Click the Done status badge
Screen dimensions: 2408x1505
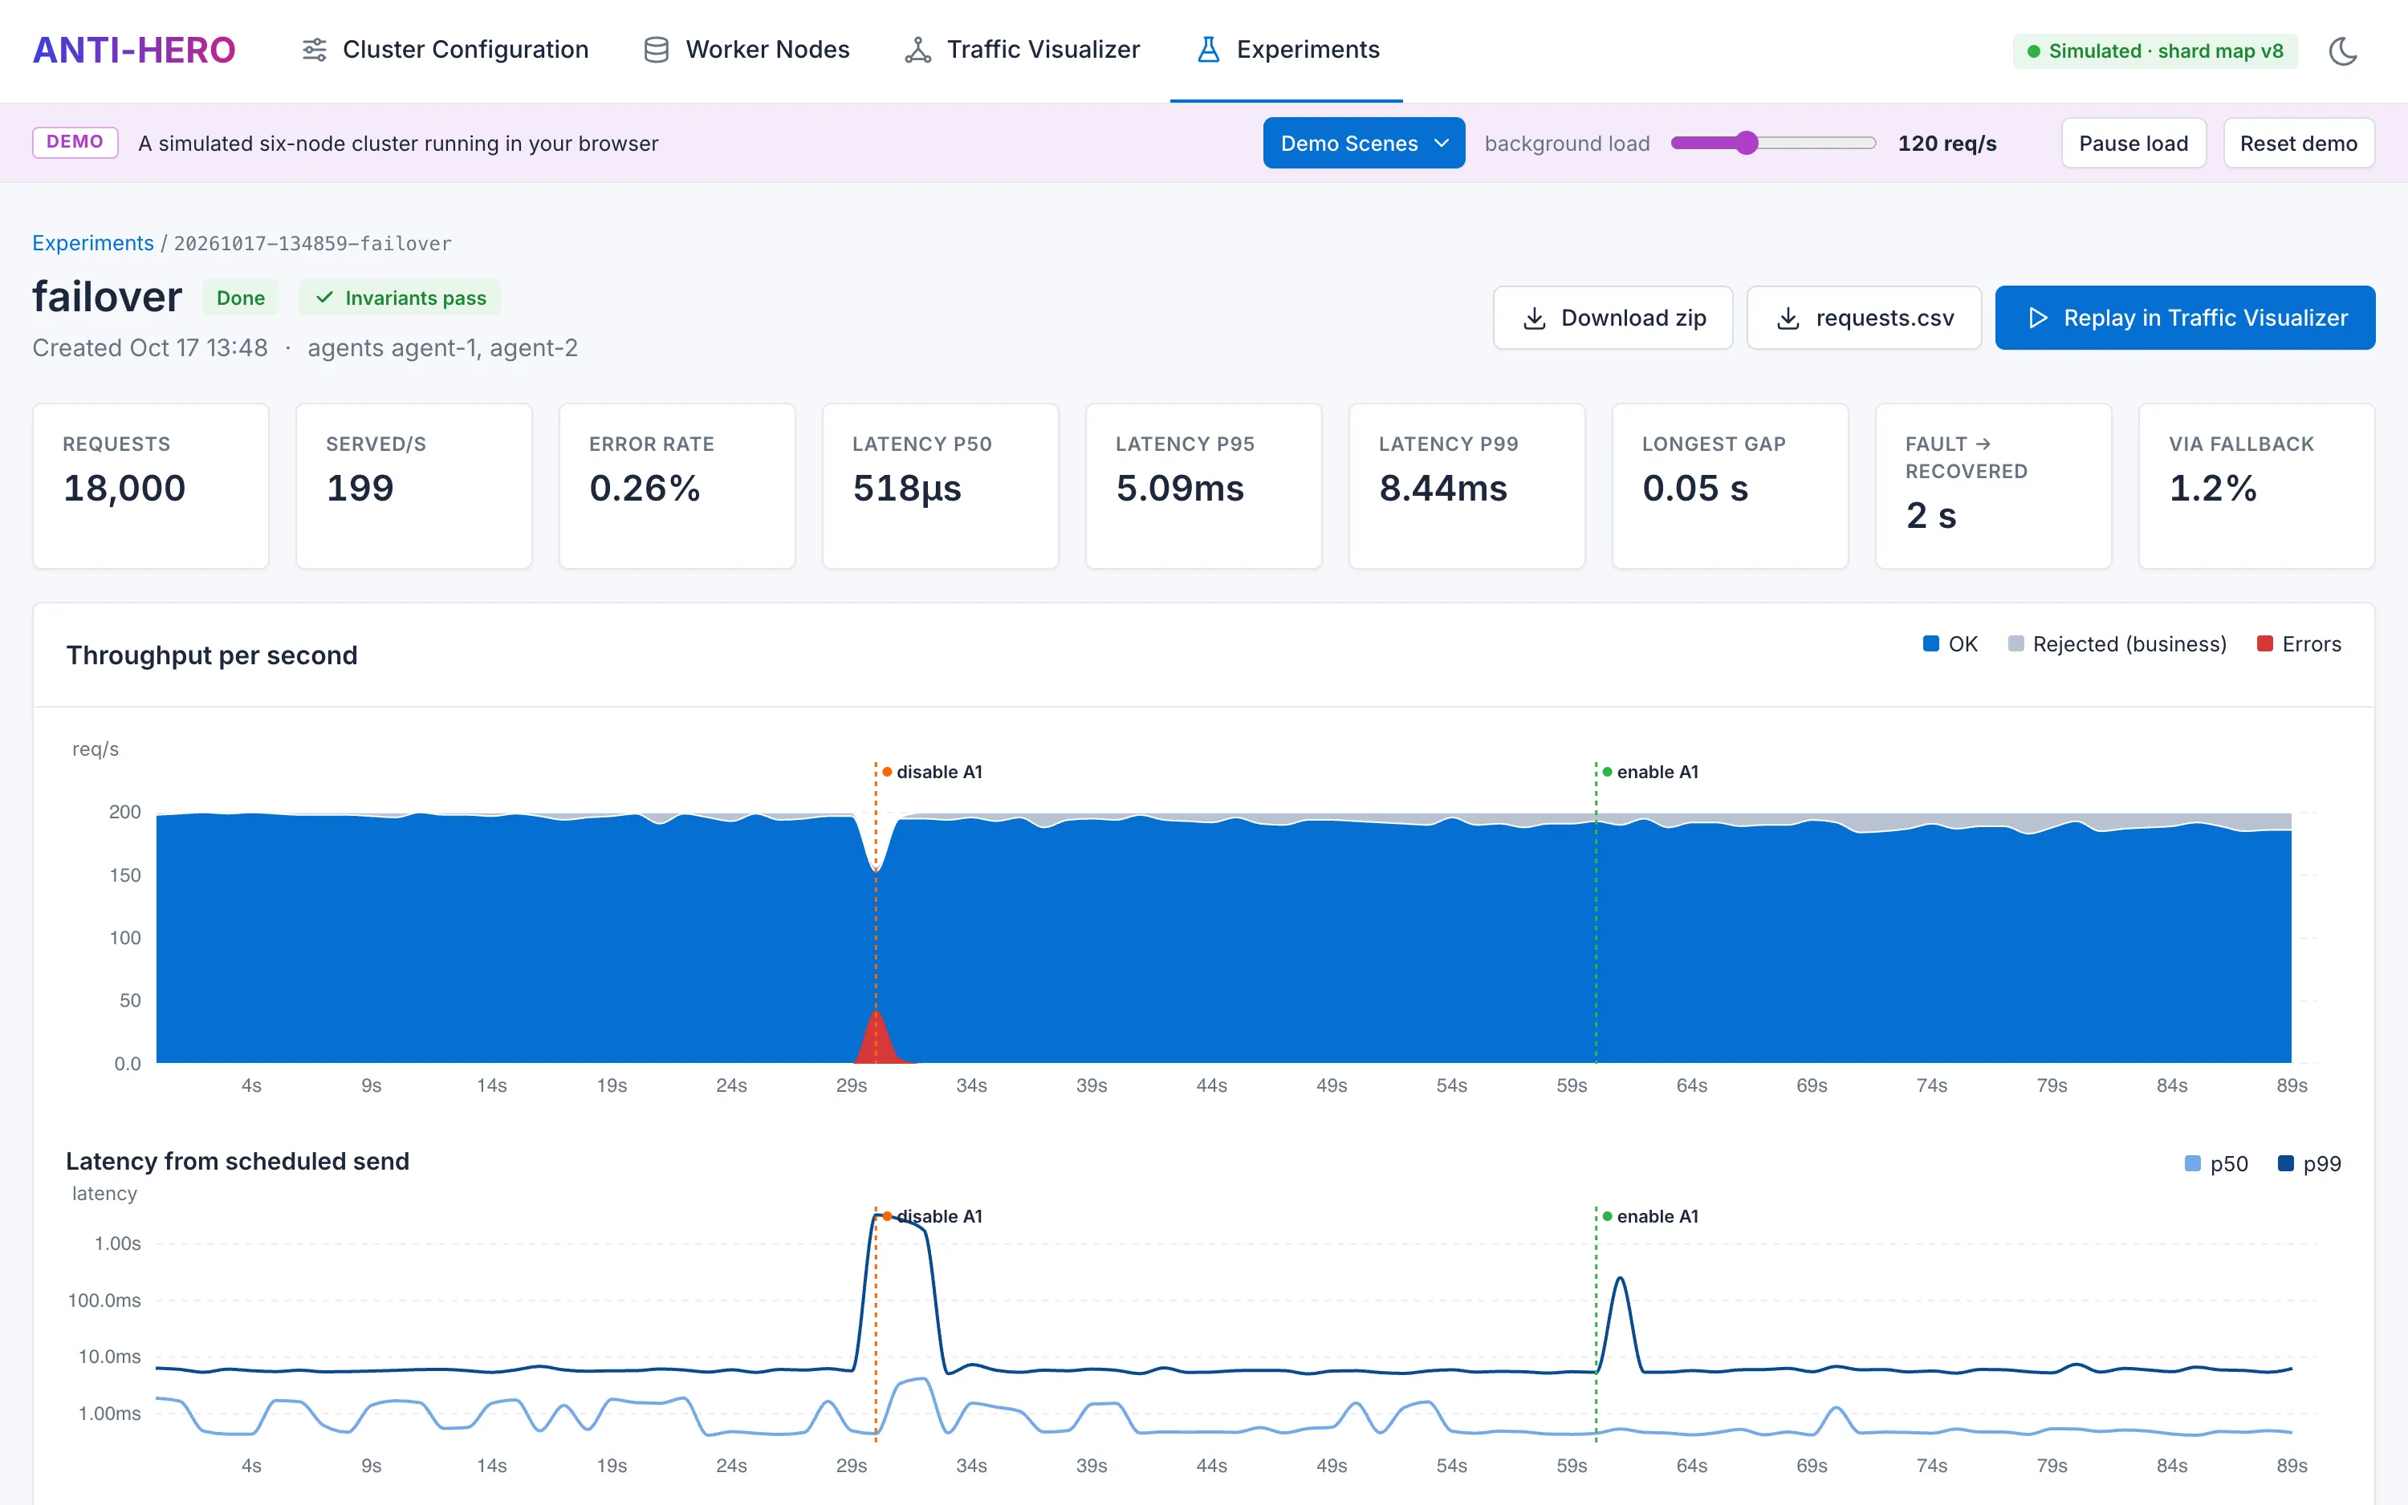(240, 298)
